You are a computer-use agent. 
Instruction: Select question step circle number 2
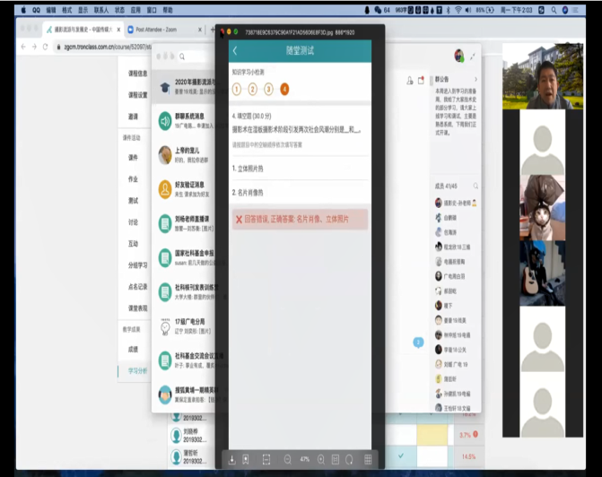pos(253,89)
